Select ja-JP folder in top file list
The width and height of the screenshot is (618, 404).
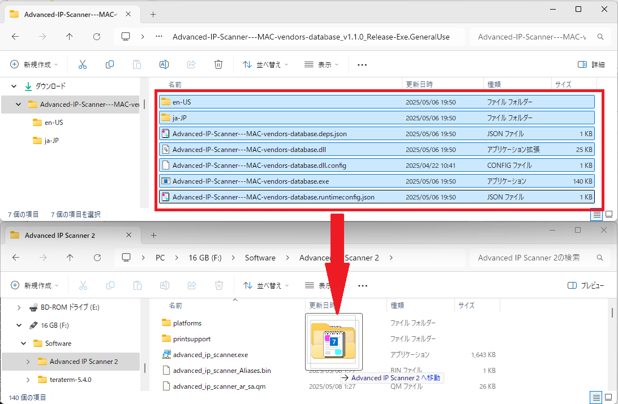377,118
